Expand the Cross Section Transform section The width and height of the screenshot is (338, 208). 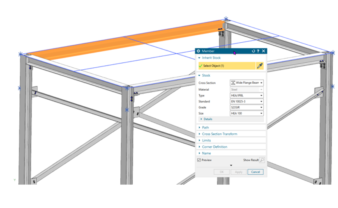click(x=219, y=134)
